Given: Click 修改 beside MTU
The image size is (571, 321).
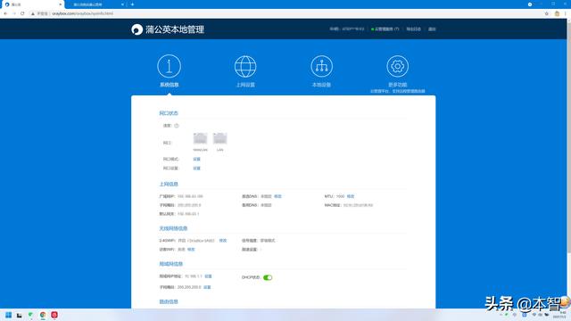Looking at the screenshot, I should tap(351, 196).
